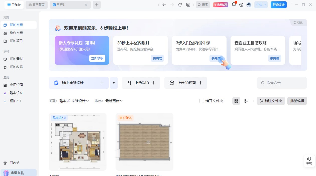316x176 pixels.
Task: Focus the 搜索方案 search field
Action: click(x=282, y=83)
